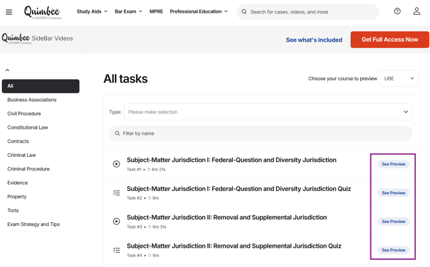The image size is (430, 267).
Task: Click the search magnifier icon in header
Action: (x=244, y=12)
